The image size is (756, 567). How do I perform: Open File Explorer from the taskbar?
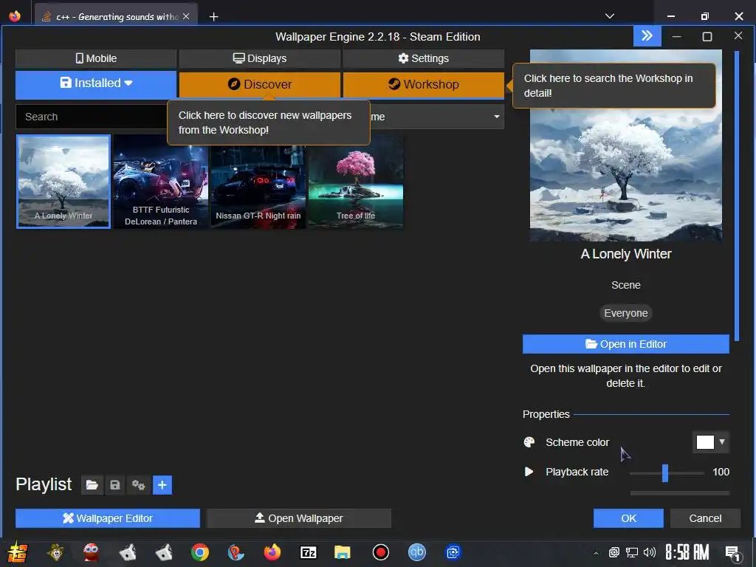click(x=343, y=552)
